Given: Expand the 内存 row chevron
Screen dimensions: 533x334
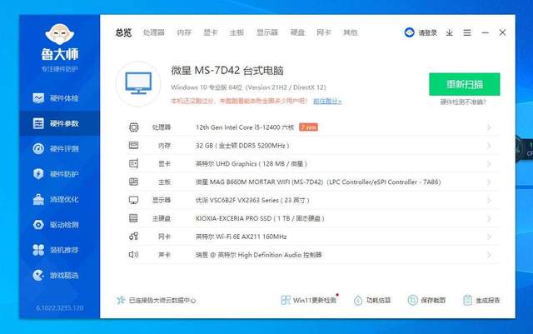Looking at the screenshot, I should [x=489, y=146].
